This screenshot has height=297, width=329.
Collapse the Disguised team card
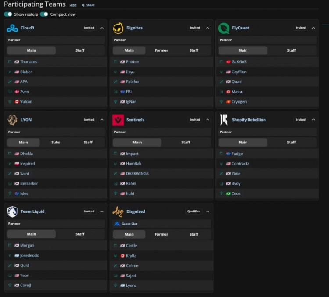[208, 211]
